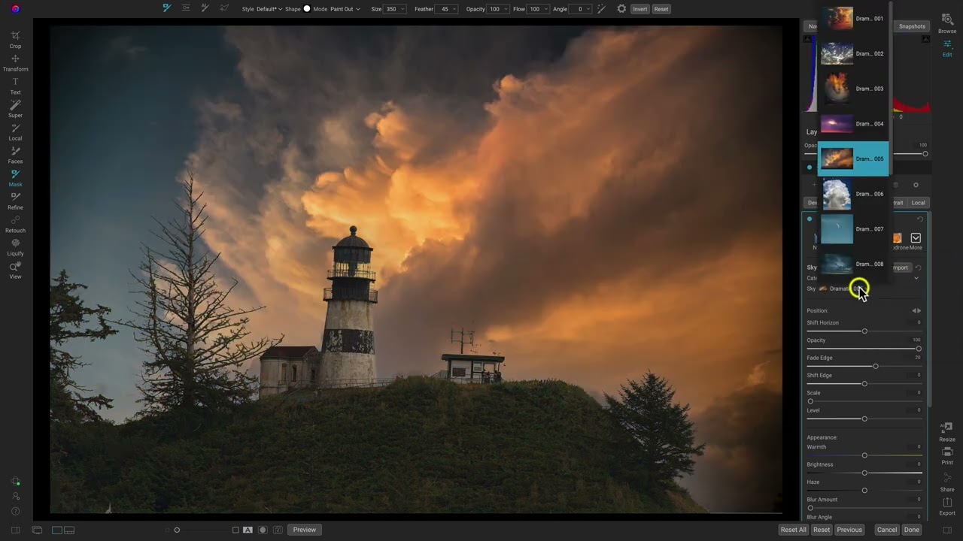Screen dimensions: 963x541
Task: Select the Retouch tool
Action: click(15, 224)
